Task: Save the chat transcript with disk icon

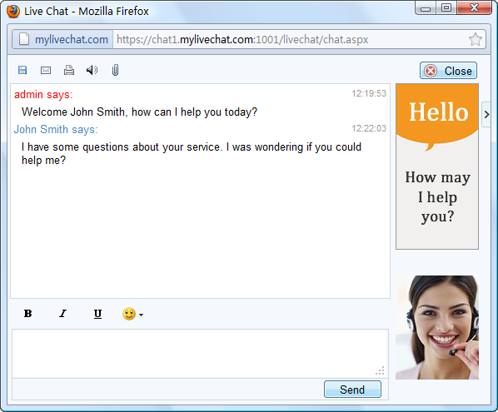Action: 22,70
